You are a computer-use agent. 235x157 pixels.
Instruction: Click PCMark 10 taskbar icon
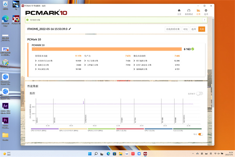(145, 154)
